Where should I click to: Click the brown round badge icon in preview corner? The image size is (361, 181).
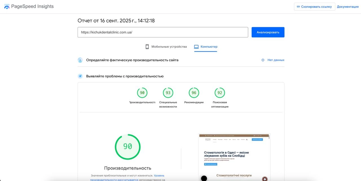click(x=265, y=179)
